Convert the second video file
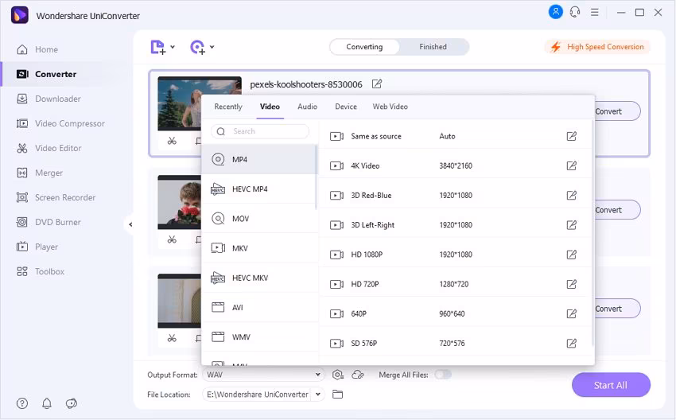The image size is (676, 420). (x=617, y=210)
